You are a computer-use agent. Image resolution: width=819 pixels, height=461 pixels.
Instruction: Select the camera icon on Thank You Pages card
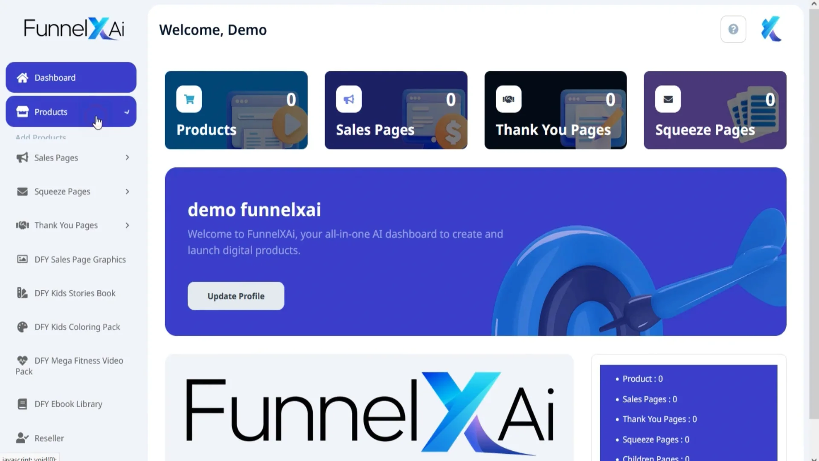pyautogui.click(x=508, y=99)
